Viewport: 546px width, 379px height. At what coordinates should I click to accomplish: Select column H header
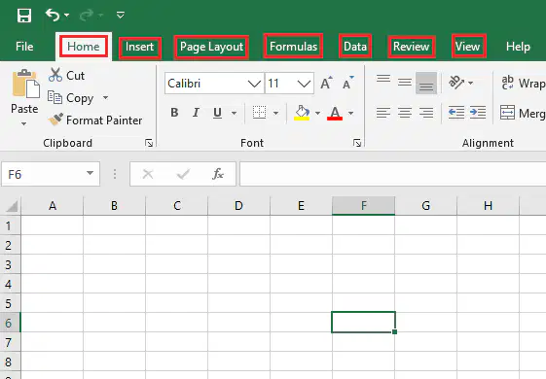489,206
